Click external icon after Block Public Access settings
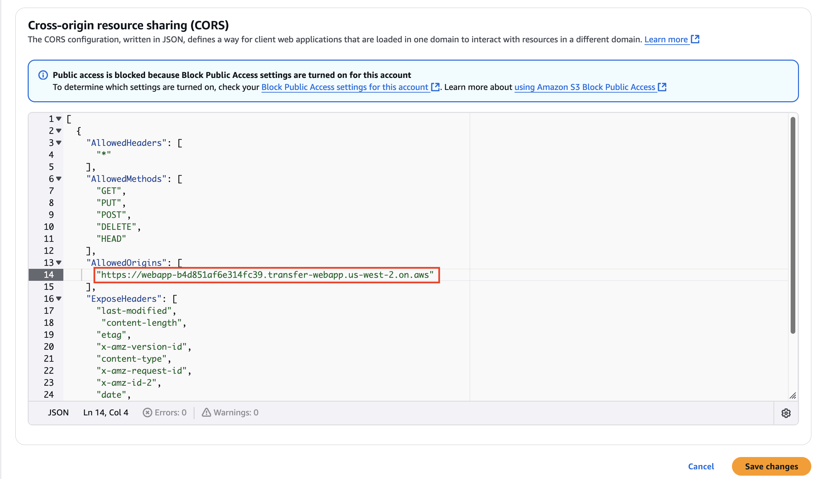 [435, 87]
